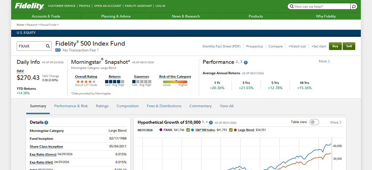372x170 pixels.
Task: Switch to the View All tab
Action: point(227,106)
